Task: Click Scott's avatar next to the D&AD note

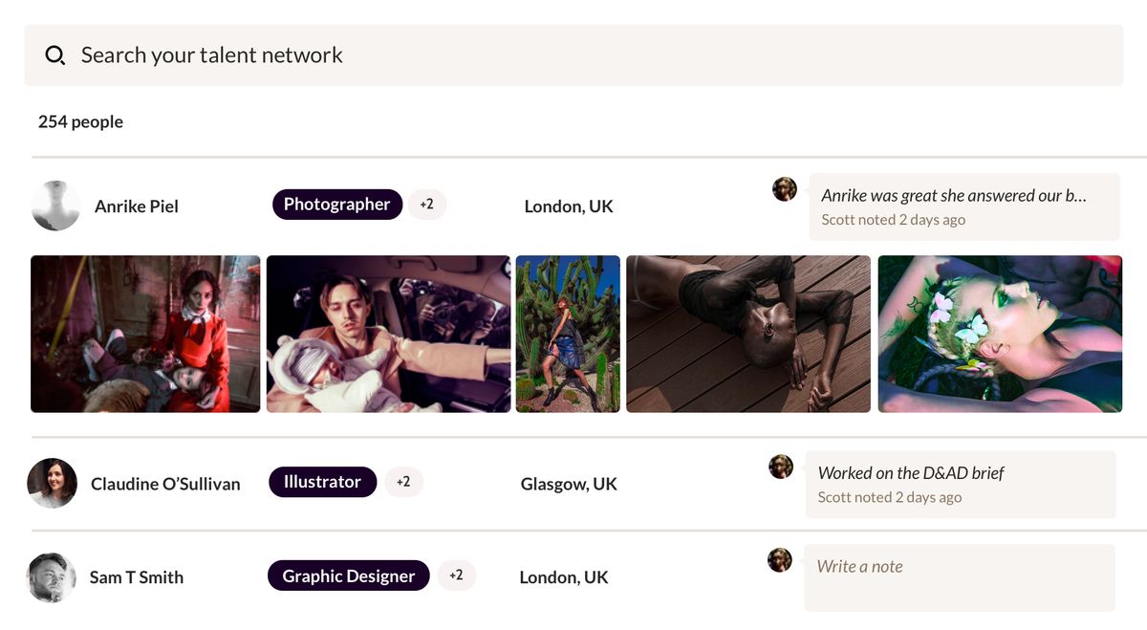Action: (x=781, y=467)
